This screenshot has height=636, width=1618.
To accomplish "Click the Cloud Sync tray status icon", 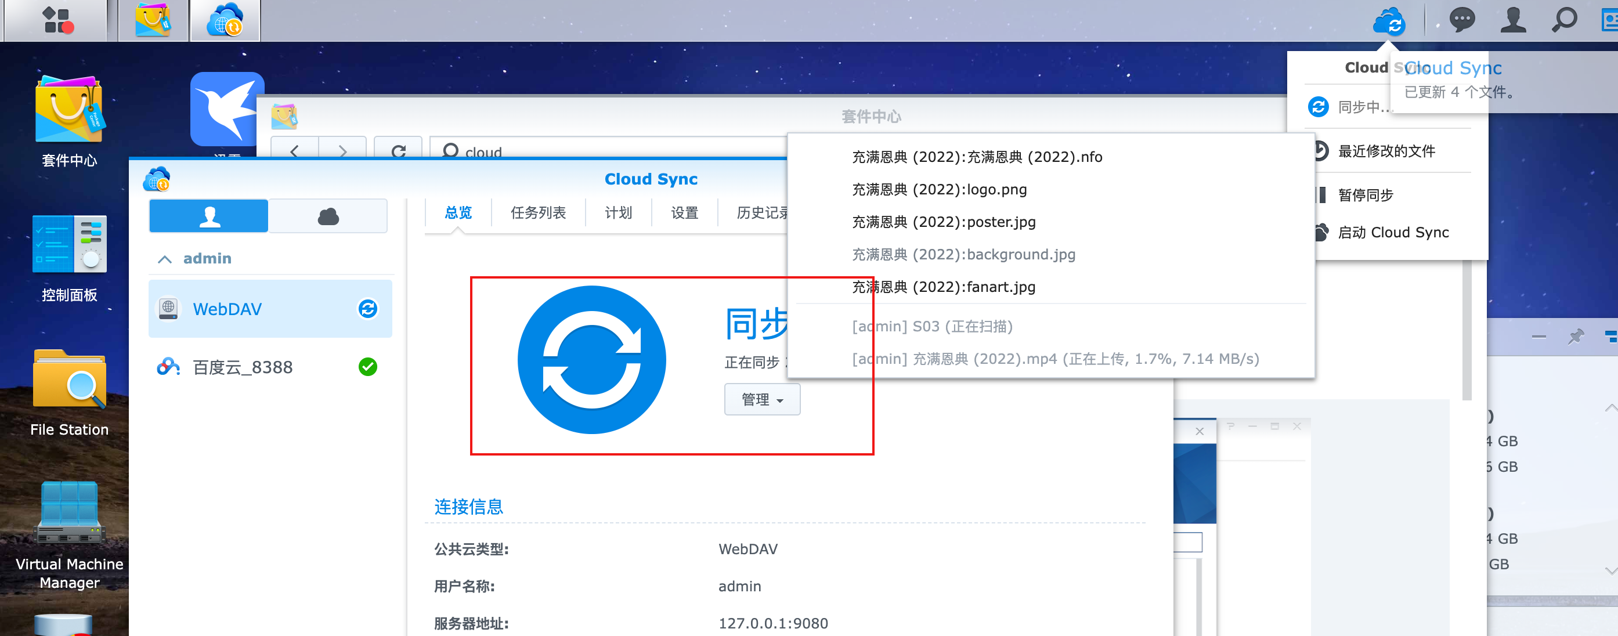I will tap(1389, 21).
